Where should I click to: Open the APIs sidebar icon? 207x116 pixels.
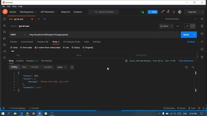click(4, 25)
